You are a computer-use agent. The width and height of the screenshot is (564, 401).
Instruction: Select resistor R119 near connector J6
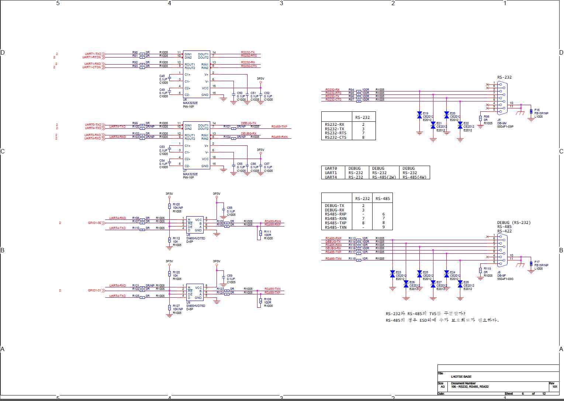pyautogui.click(x=480, y=270)
